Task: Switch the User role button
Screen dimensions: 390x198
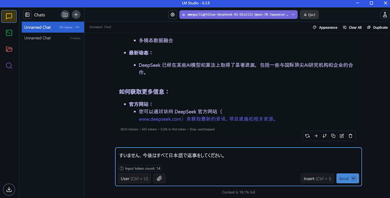Action: tap(134, 179)
